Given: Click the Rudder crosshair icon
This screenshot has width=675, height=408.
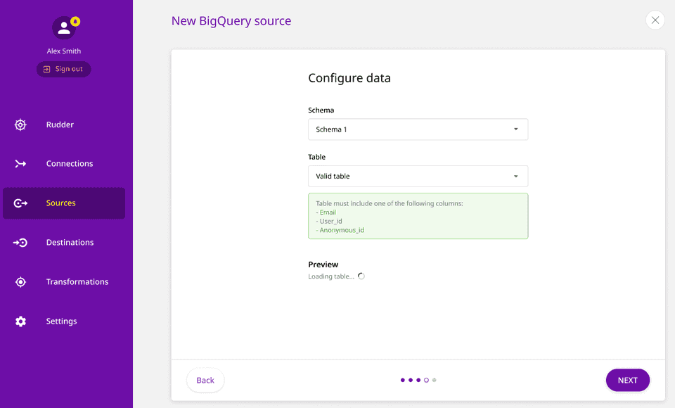Looking at the screenshot, I should (20, 125).
